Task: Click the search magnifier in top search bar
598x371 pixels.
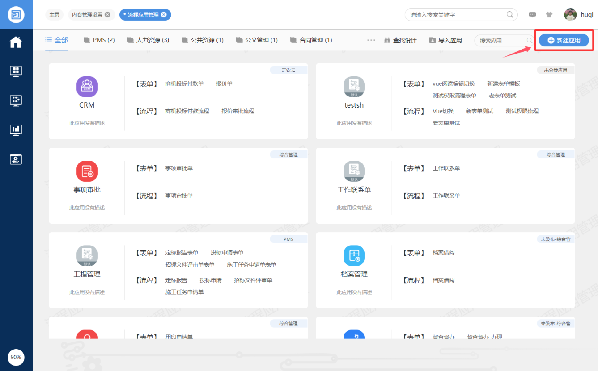Action: pyautogui.click(x=510, y=15)
